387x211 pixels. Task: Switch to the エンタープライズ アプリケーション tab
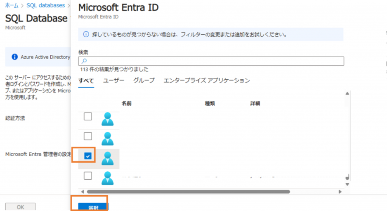(x=207, y=80)
